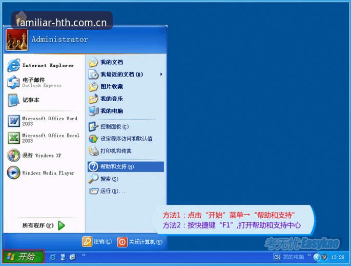Start the Microsoft Office Word 2003 icon
This screenshot has width=351, height=266.
coord(14,121)
